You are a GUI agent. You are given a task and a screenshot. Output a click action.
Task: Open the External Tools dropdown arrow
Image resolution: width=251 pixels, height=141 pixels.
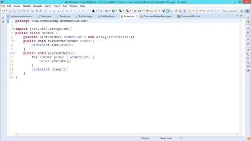click(x=131, y=11)
